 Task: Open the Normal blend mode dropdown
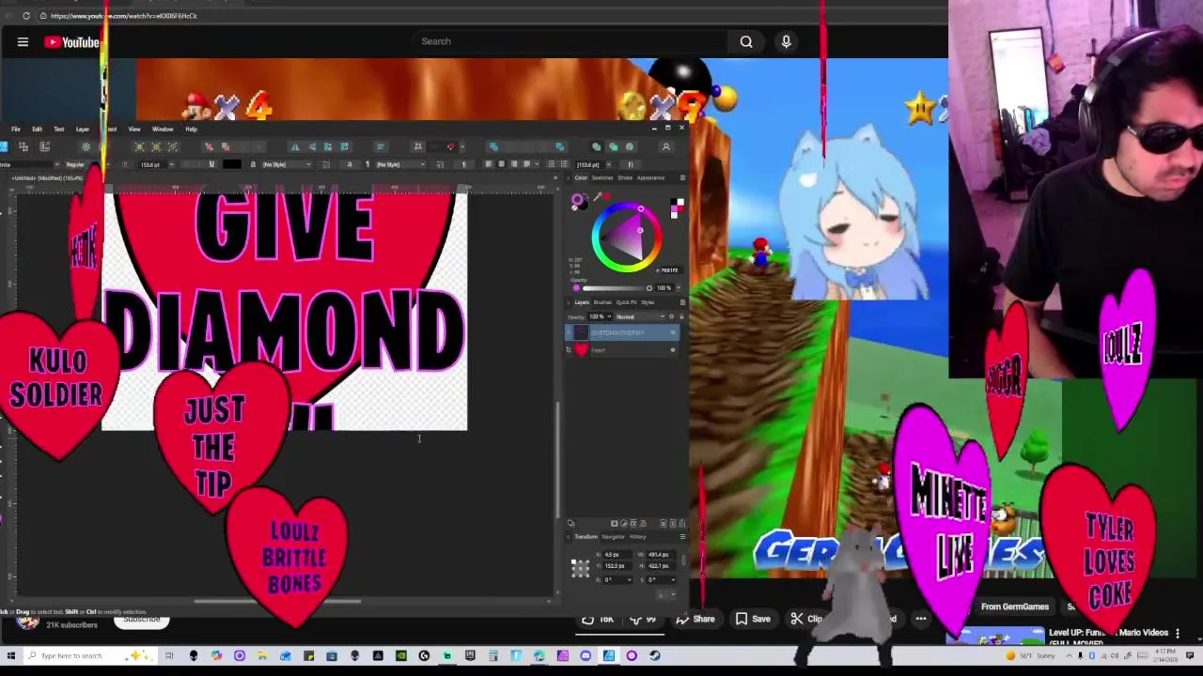(x=640, y=316)
